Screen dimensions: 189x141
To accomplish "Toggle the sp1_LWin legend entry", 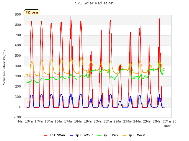I will pyautogui.click(x=107, y=135).
